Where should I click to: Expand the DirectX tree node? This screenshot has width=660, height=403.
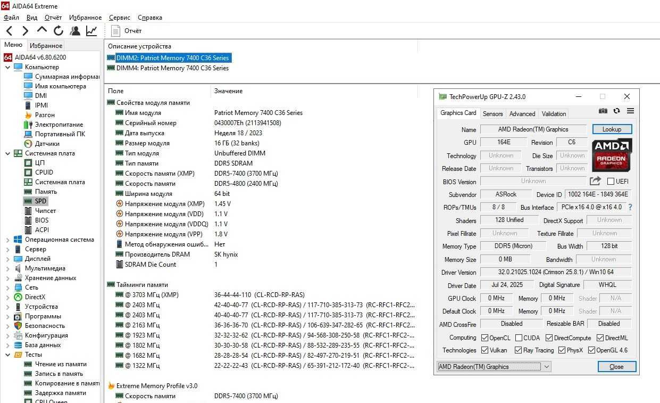pyautogui.click(x=7, y=297)
